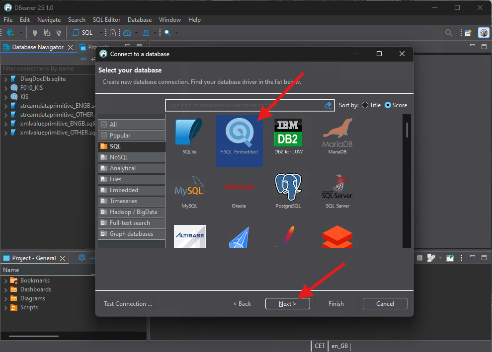
Task: Click the Next button
Action: coord(287,303)
